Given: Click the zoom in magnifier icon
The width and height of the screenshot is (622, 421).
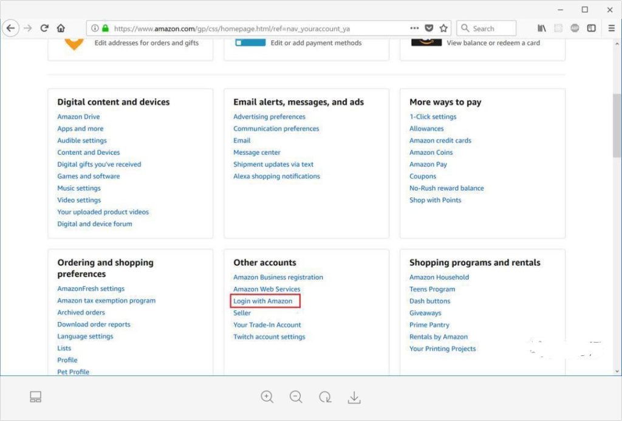Looking at the screenshot, I should (x=267, y=397).
